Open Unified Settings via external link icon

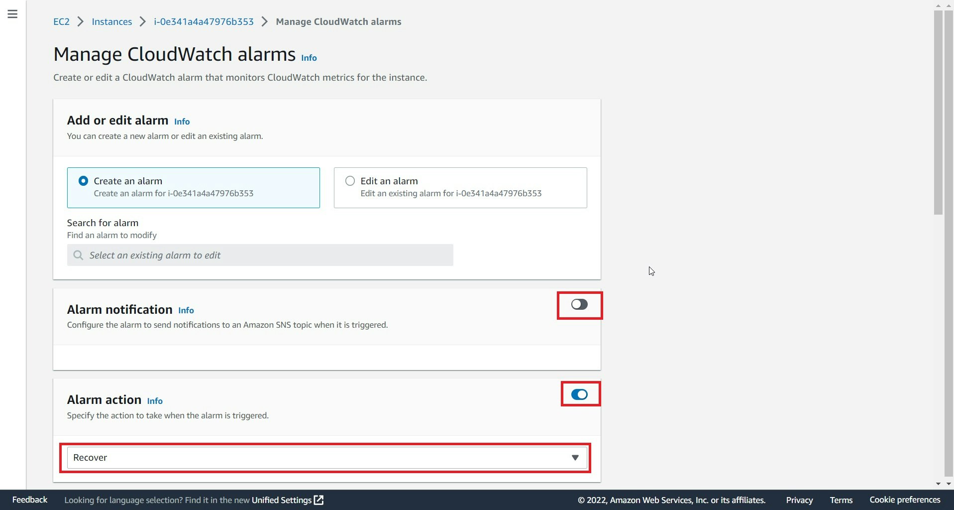[x=318, y=500]
